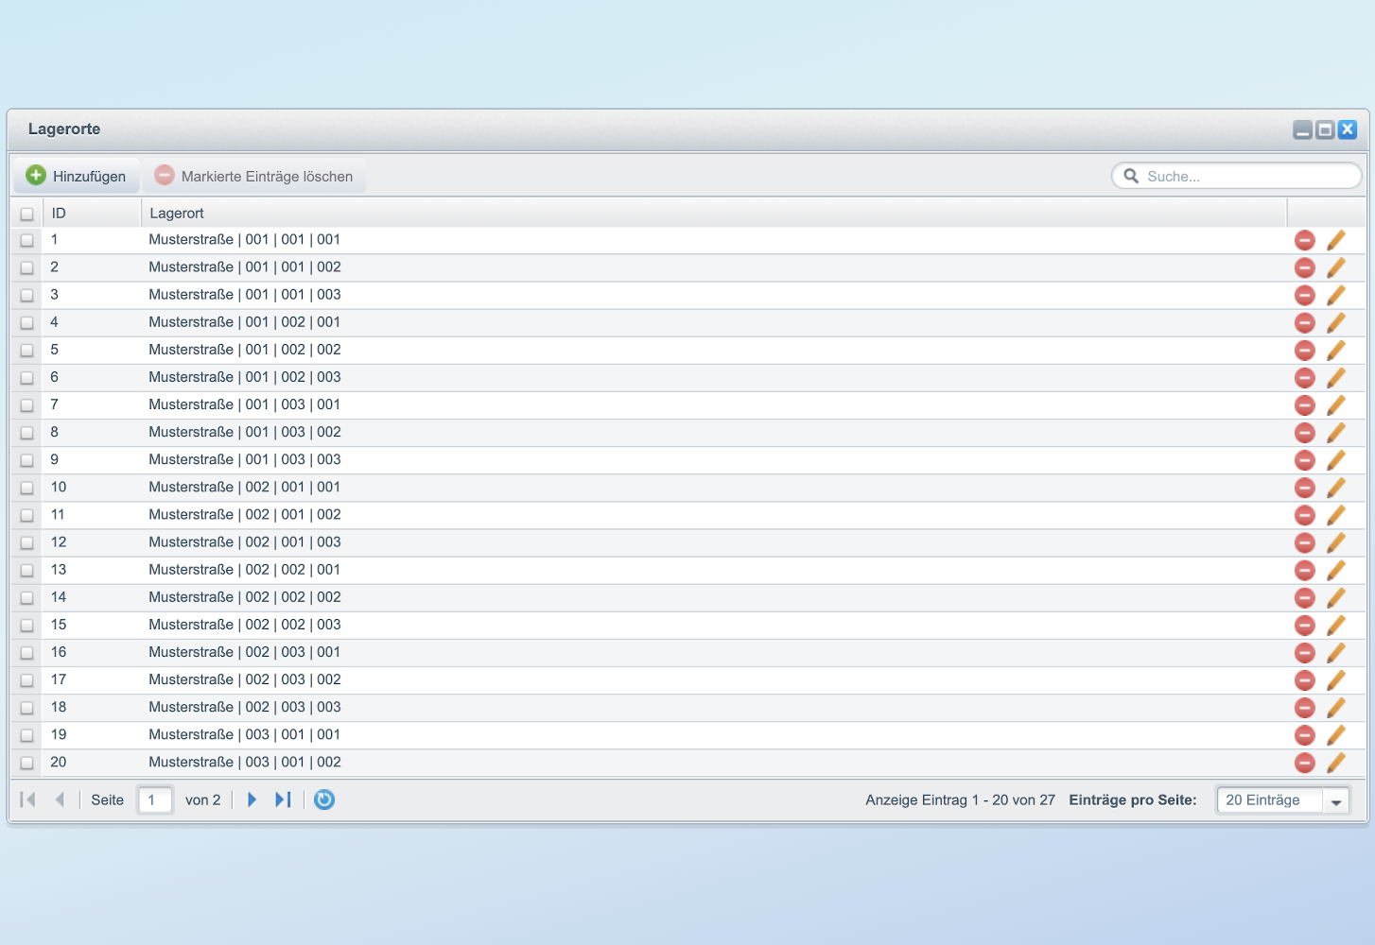Select Musterstraße | 001 | 002 | 003
Image resolution: width=1375 pixels, height=945 pixels.
tap(245, 377)
